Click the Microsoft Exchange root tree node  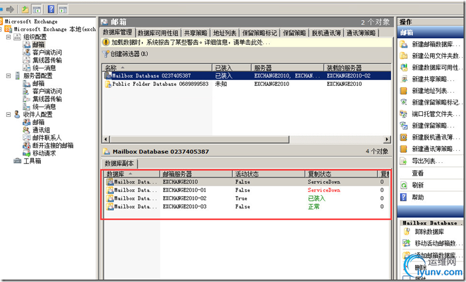(31, 21)
